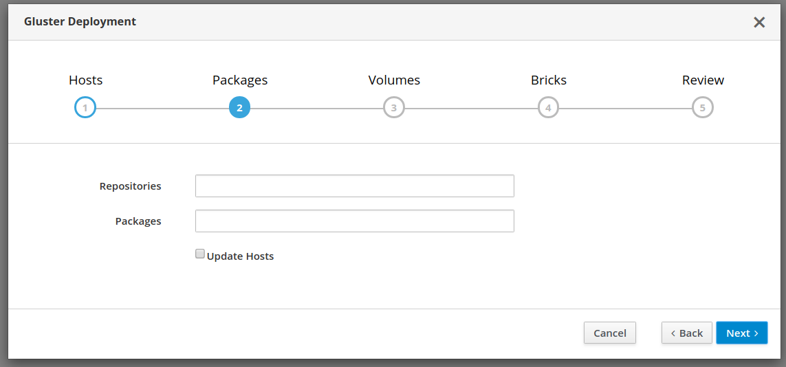Select the Packages wizard step label
Viewport: 786px width, 367px height.
pos(240,80)
